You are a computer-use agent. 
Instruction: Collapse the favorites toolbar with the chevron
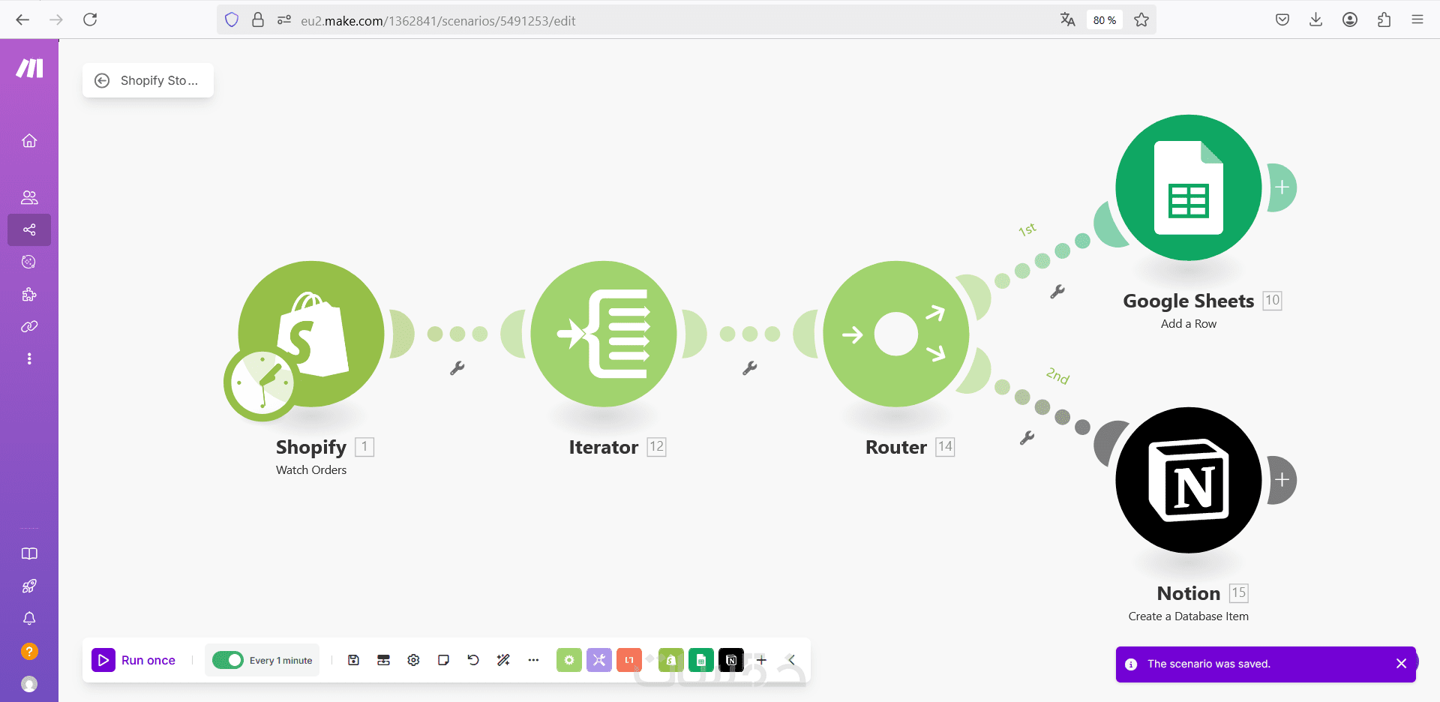pyautogui.click(x=791, y=660)
